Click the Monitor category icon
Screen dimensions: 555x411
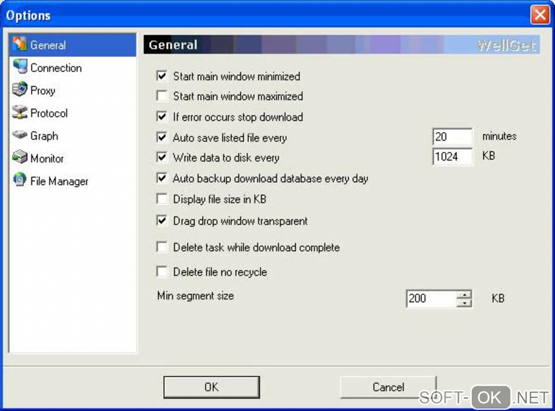pos(20,158)
